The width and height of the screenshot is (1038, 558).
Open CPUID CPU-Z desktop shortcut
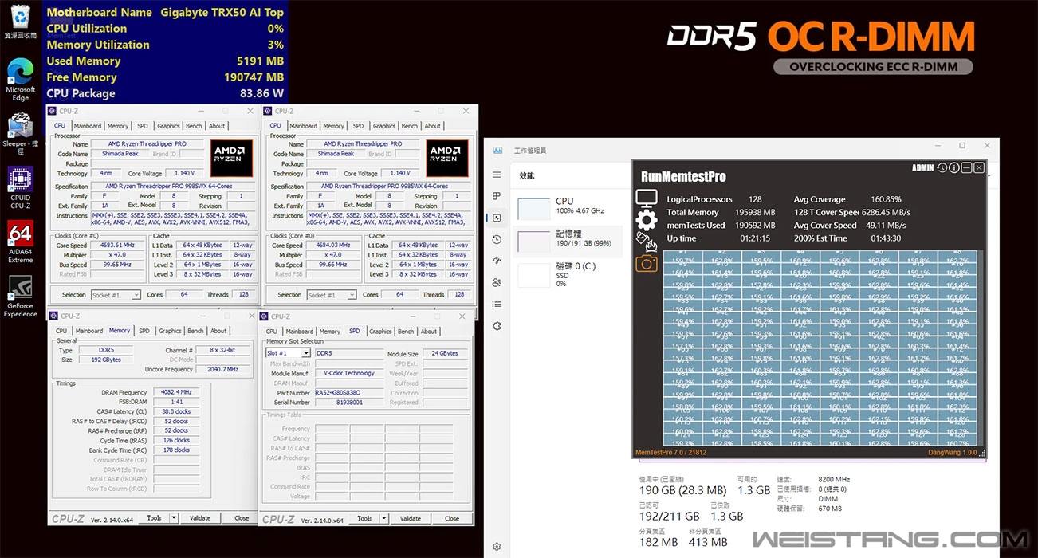pos(20,186)
